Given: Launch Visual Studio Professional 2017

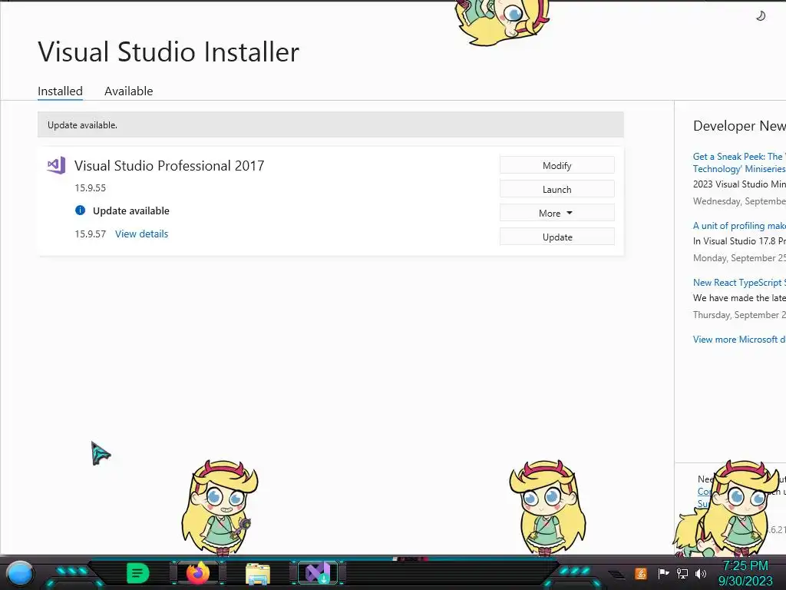Looking at the screenshot, I should click(557, 189).
